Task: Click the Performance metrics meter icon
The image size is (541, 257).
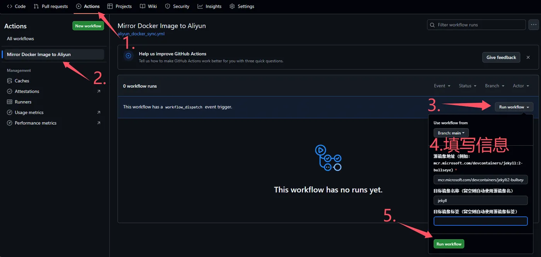Action: tap(10, 123)
